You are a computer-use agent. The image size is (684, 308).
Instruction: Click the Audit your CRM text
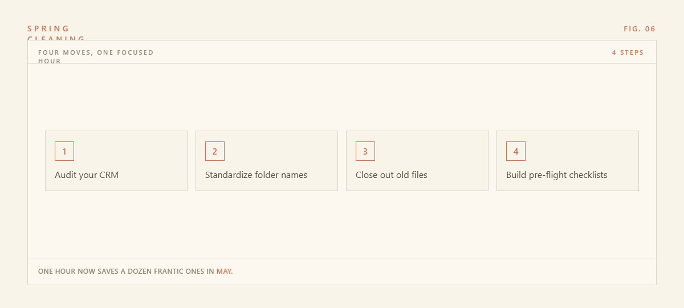point(87,175)
